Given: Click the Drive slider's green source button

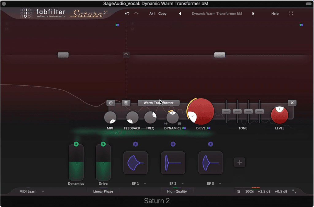Looking at the screenshot, I should [x=103, y=144].
